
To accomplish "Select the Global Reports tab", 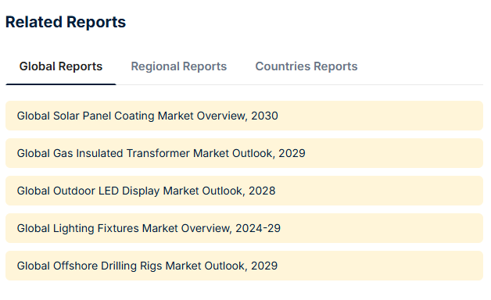I will [x=61, y=66].
